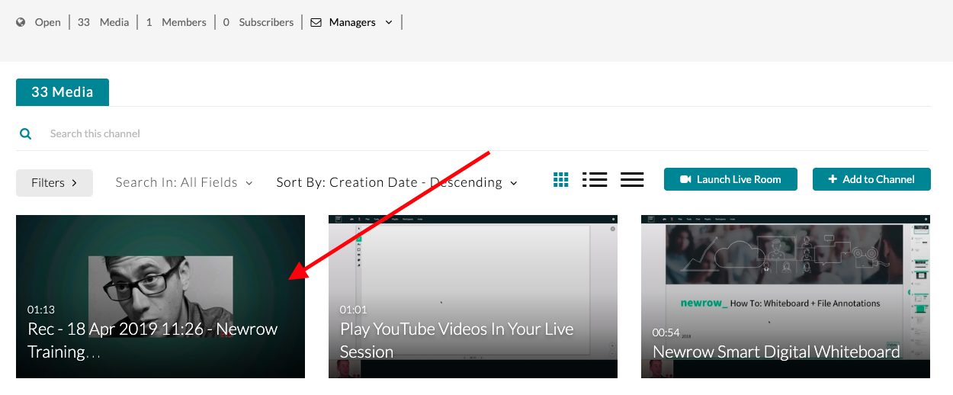Click Add to Channel button
The image size is (953, 395).
tap(871, 179)
